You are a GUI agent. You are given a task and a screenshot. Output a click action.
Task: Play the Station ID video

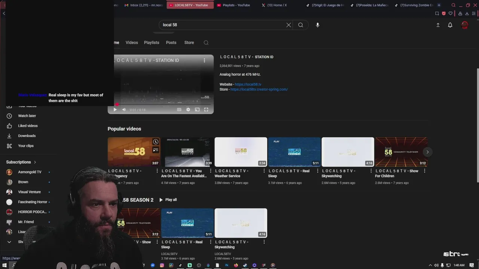pyautogui.click(x=115, y=109)
